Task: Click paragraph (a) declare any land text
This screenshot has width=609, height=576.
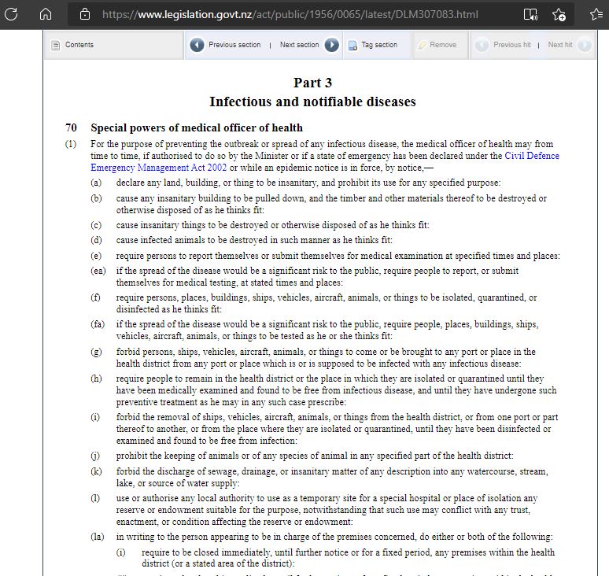Action: click(x=308, y=183)
